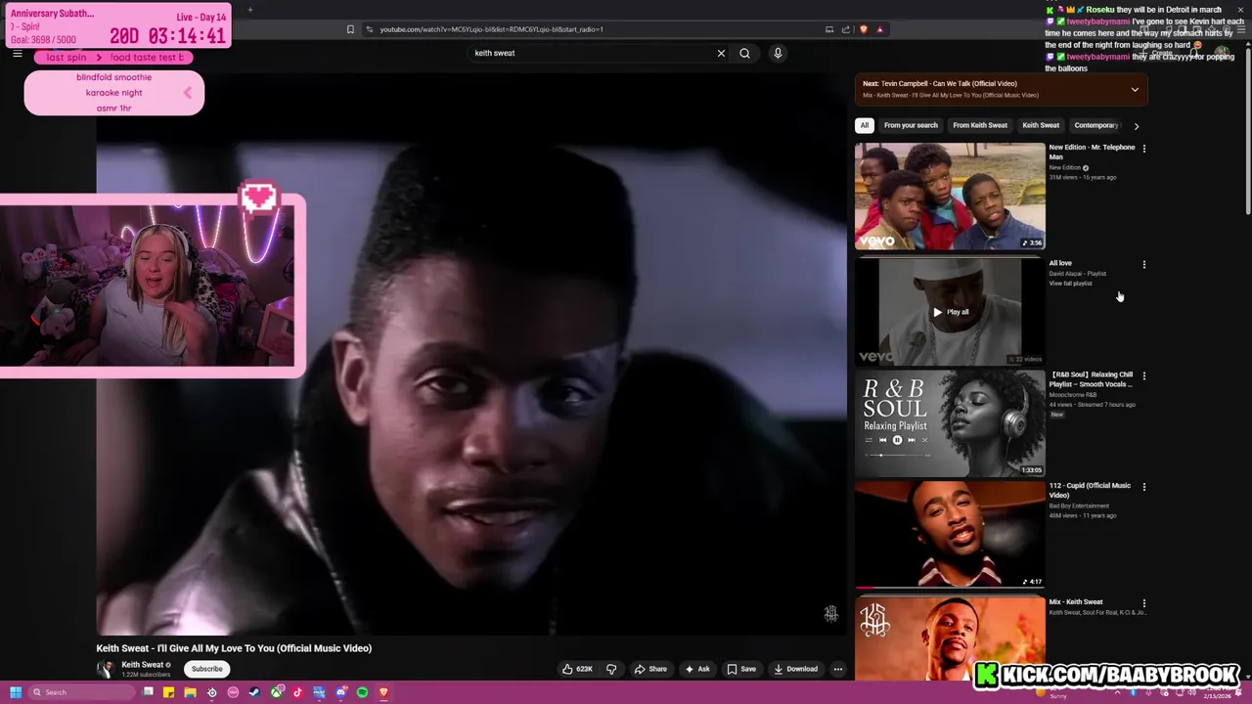
Task: Start voice search with the microphone
Action: pos(778,53)
